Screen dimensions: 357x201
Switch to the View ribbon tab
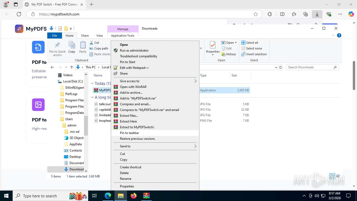(99, 36)
